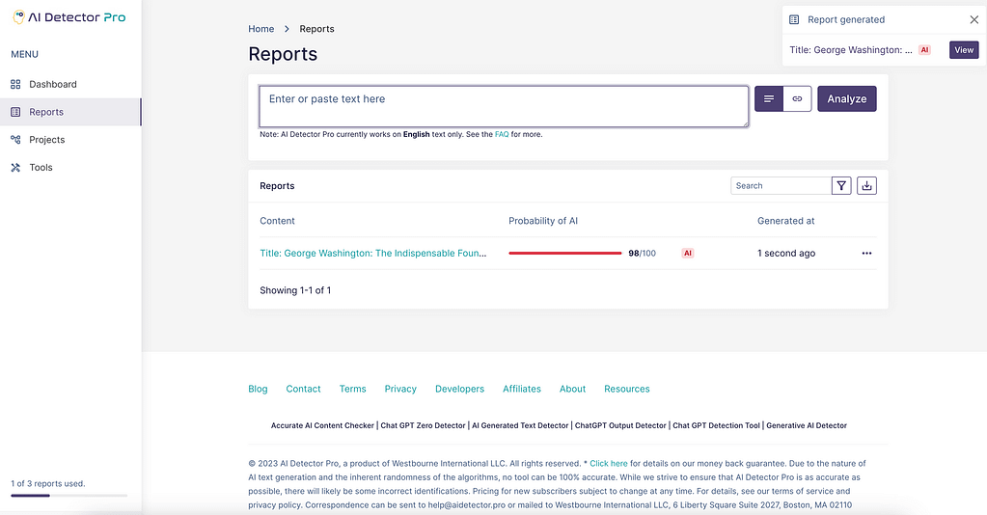This screenshot has width=987, height=515.
Task: Open Dashboard from the sidebar menu
Action: click(52, 84)
